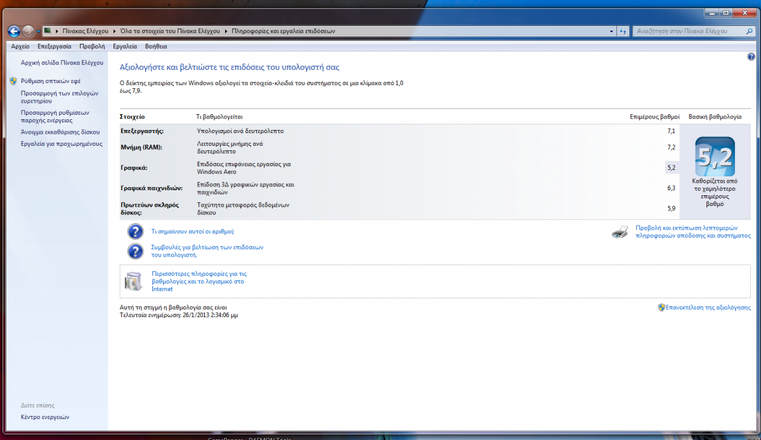The image size is (761, 440).
Task: Click the Στοιχείο column header
Action: click(133, 117)
